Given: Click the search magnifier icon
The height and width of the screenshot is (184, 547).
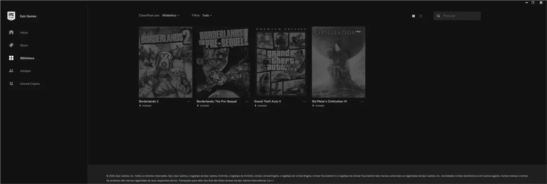Looking at the screenshot, I should click(438, 16).
